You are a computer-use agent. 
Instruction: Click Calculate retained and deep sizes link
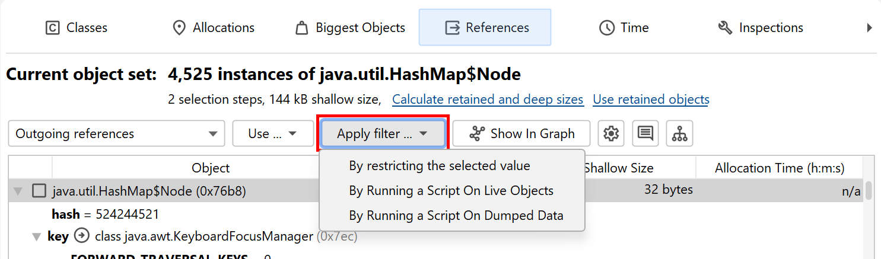(488, 100)
